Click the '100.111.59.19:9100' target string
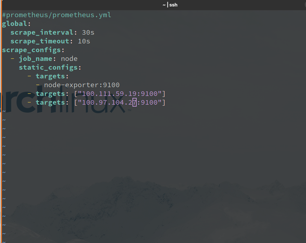Image resolution: width=306 pixels, height=243 pixels. 119,94
